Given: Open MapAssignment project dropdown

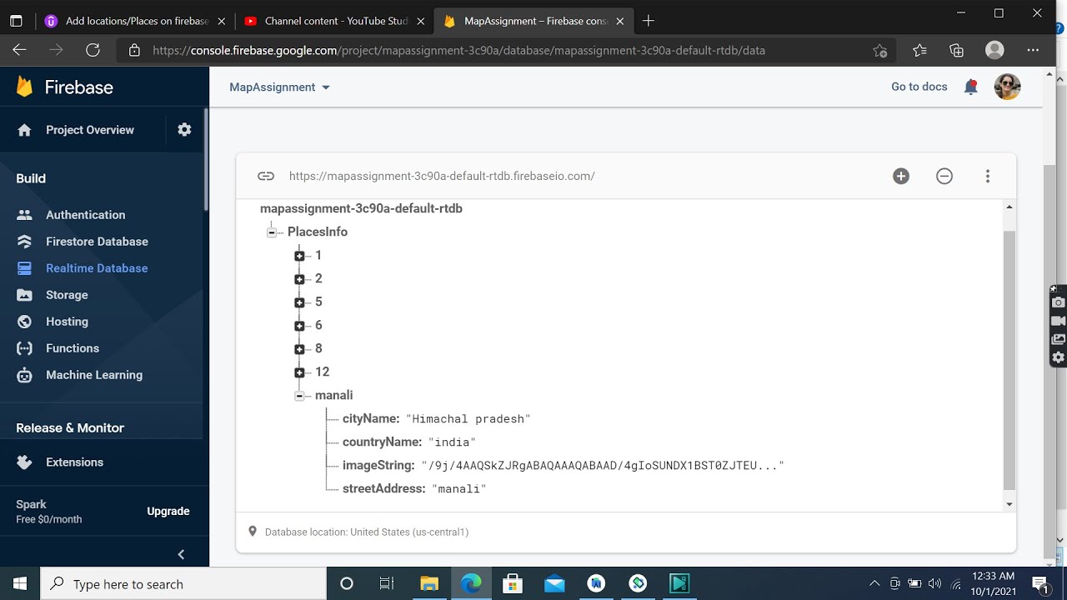Looking at the screenshot, I should [x=280, y=87].
